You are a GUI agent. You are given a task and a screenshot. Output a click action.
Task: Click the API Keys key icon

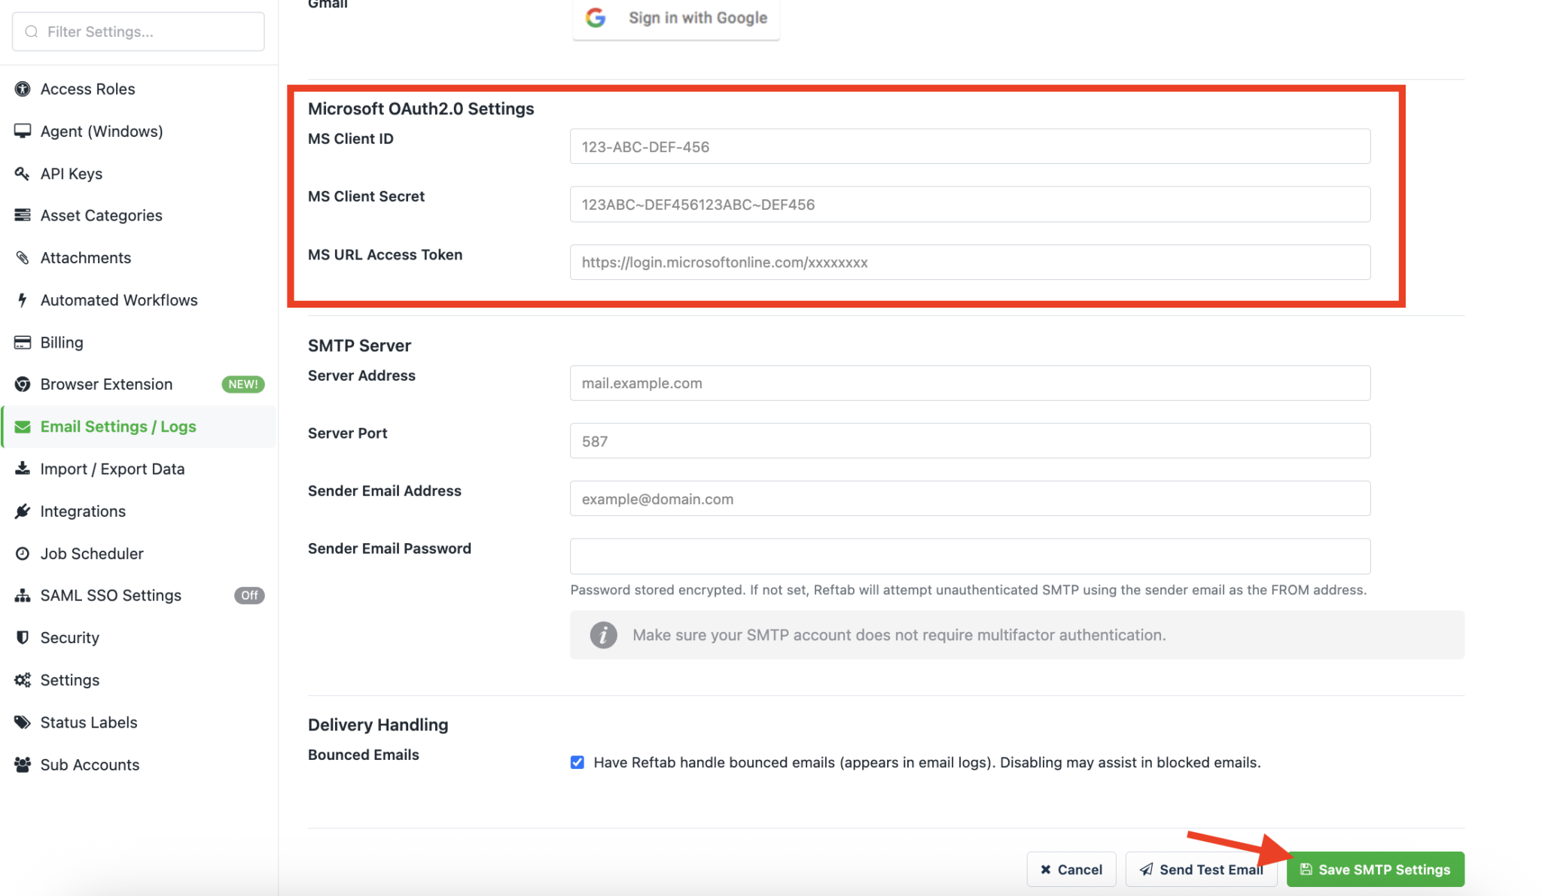tap(23, 174)
